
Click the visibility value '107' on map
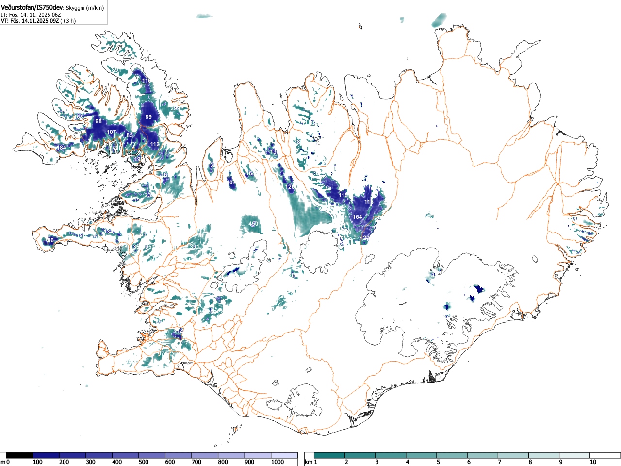click(111, 132)
